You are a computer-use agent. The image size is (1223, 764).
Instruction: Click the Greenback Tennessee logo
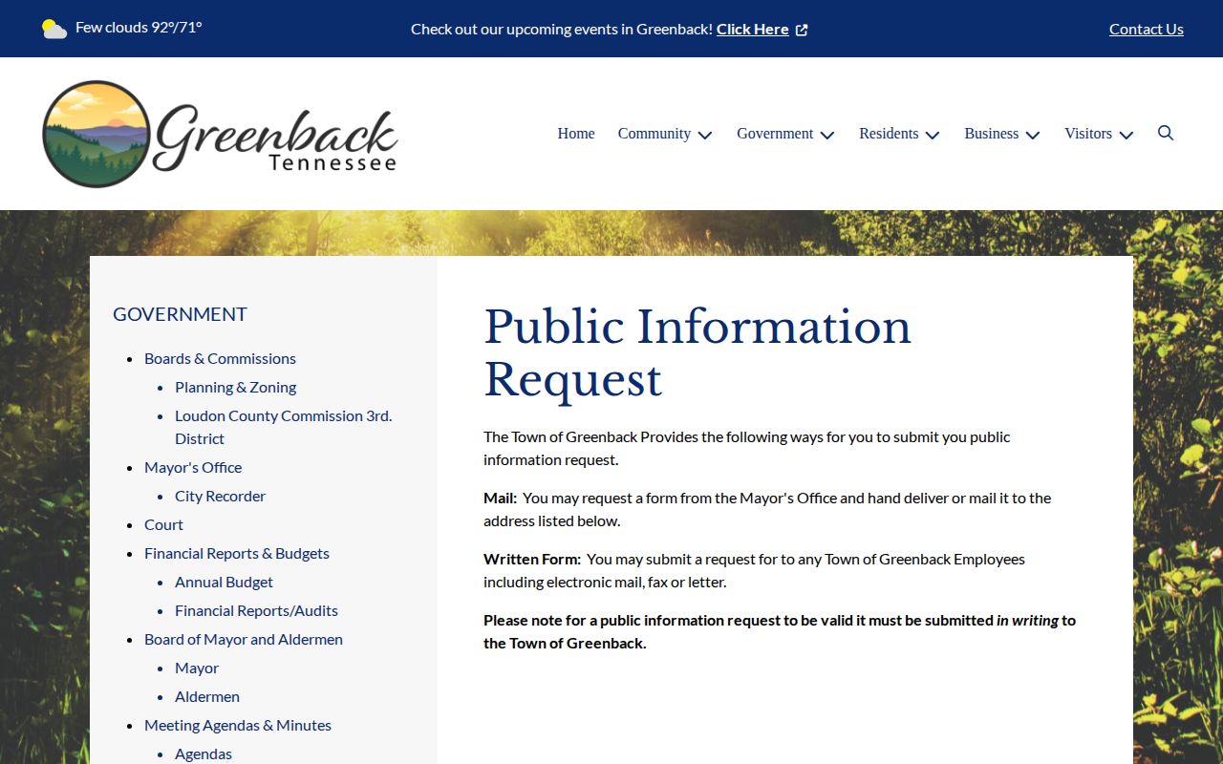221,134
